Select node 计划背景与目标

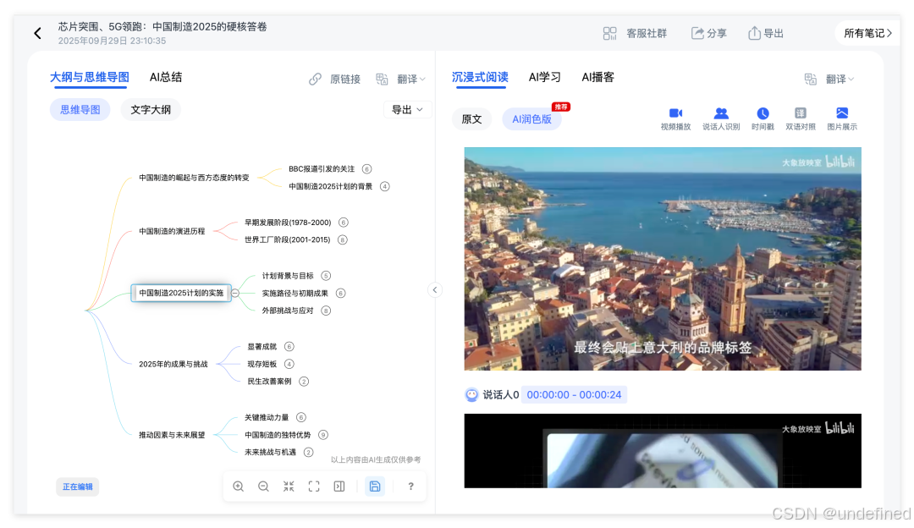[x=288, y=276]
